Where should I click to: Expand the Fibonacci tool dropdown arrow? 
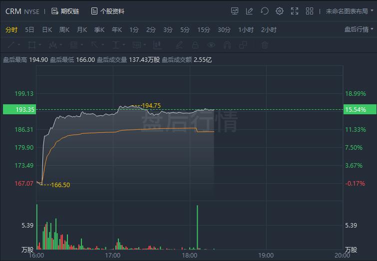tap(82, 45)
